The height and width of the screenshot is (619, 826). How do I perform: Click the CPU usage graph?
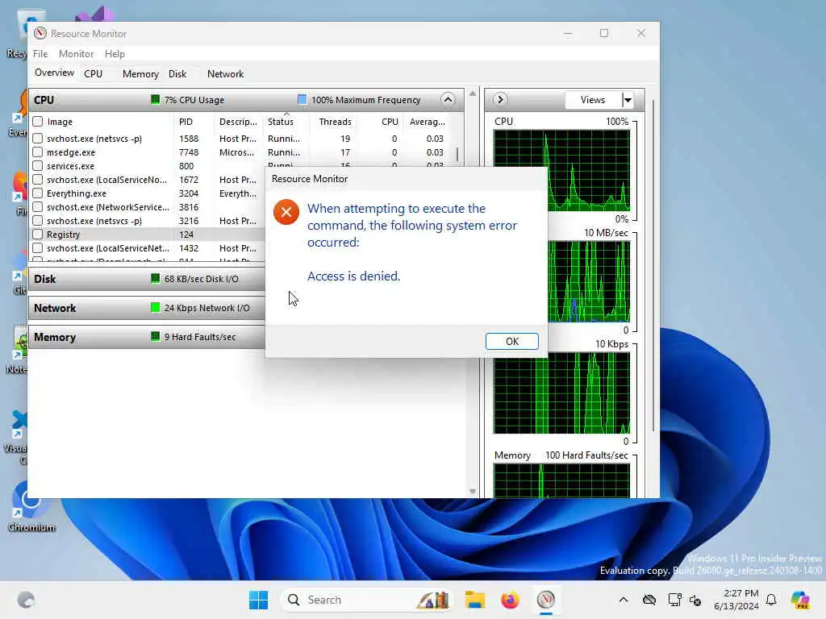pos(561,171)
